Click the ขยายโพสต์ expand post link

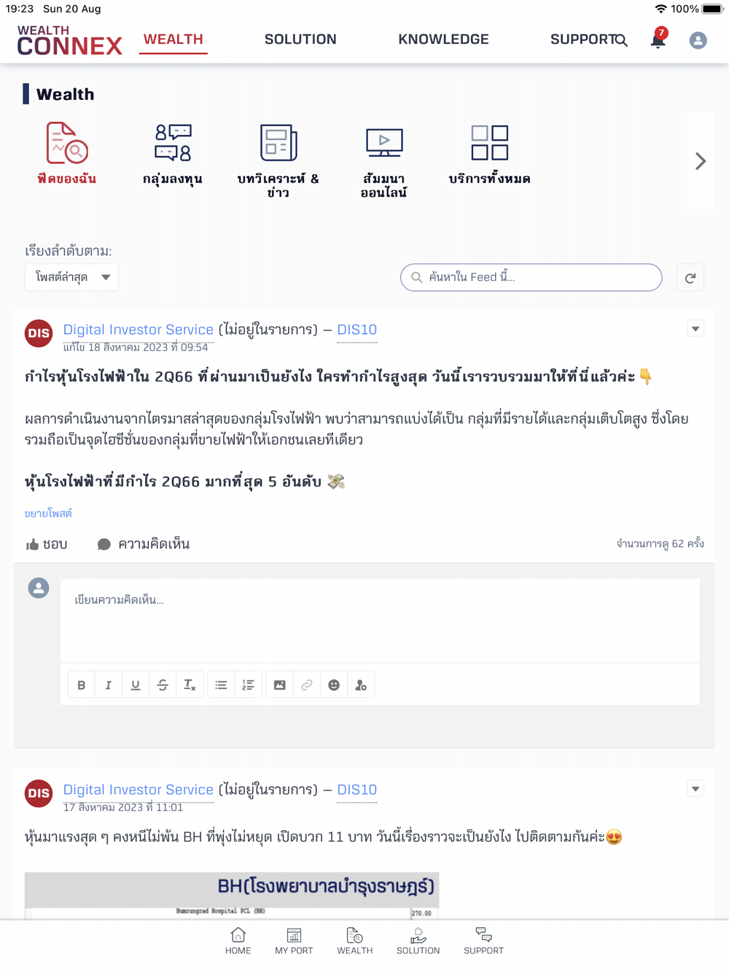(48, 513)
